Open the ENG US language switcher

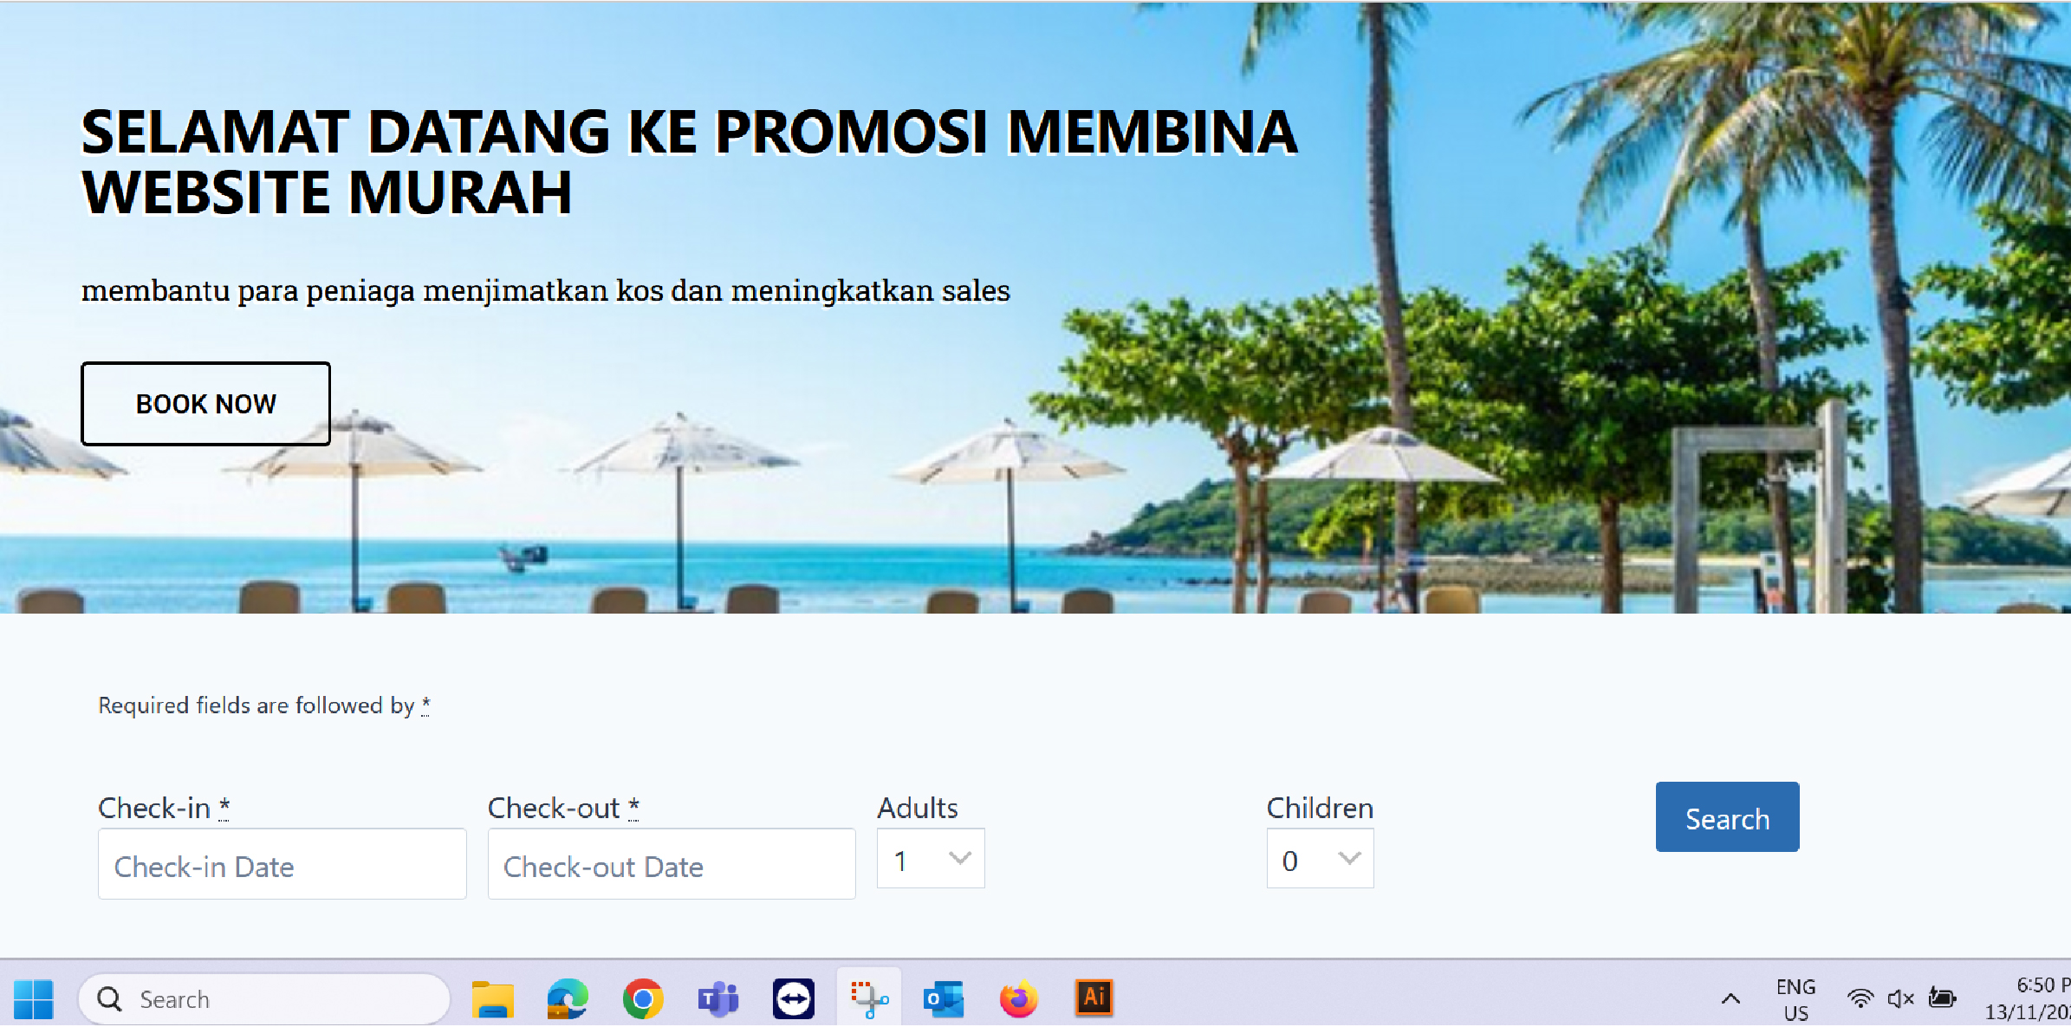pos(1795,999)
